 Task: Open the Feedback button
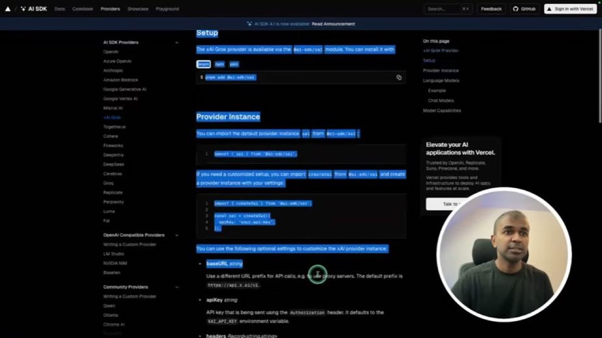pos(491,9)
